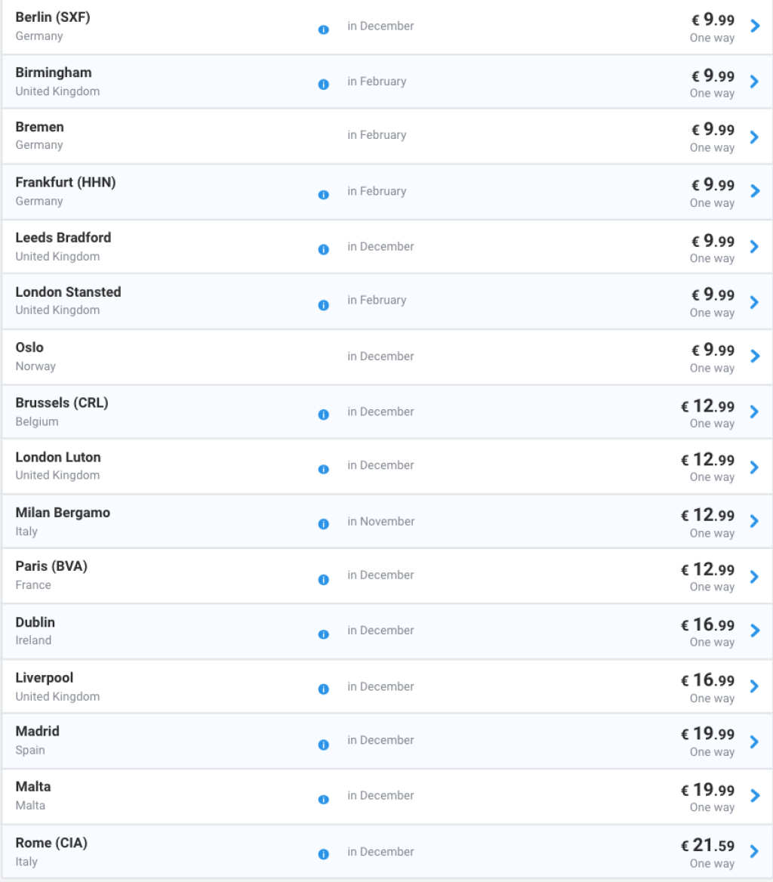The width and height of the screenshot is (773, 882).
Task: View info icon for Brussels (CRL)
Action: [323, 415]
